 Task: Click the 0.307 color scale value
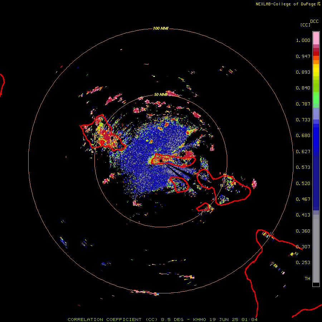(303, 247)
